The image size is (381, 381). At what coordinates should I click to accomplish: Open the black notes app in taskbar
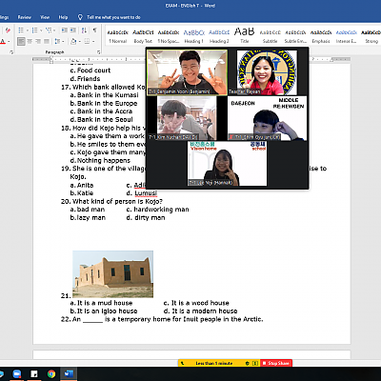34,374
